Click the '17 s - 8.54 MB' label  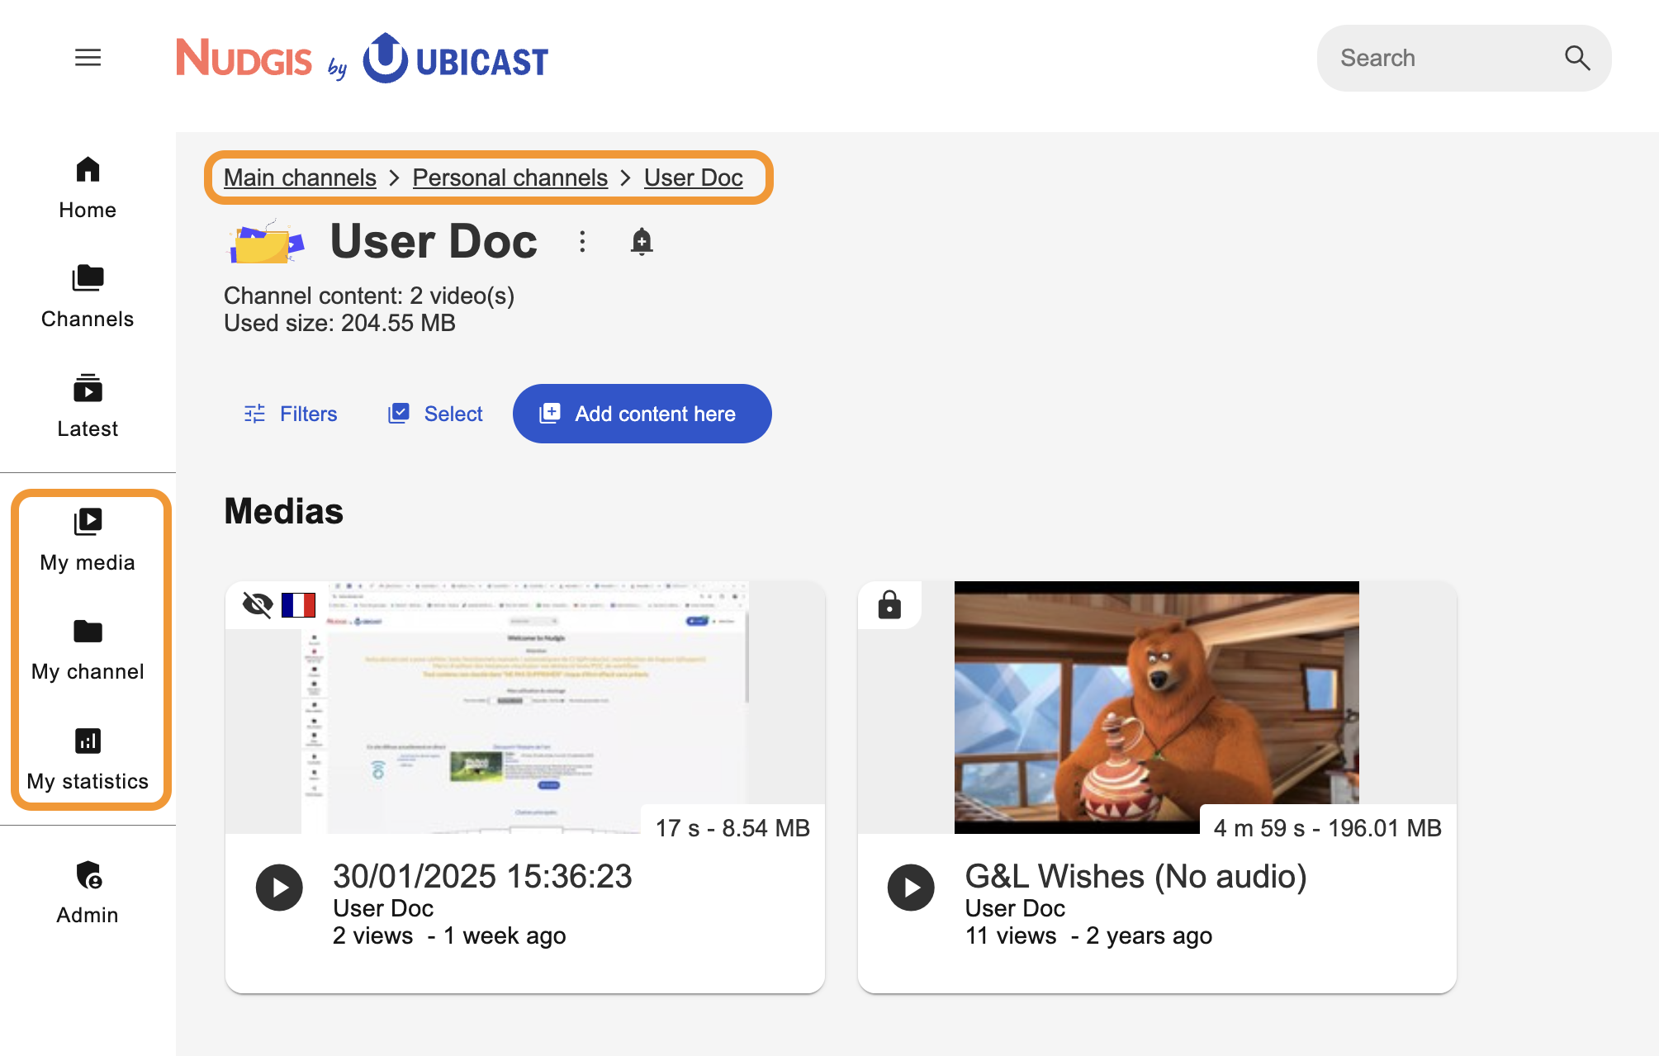pyautogui.click(x=732, y=827)
